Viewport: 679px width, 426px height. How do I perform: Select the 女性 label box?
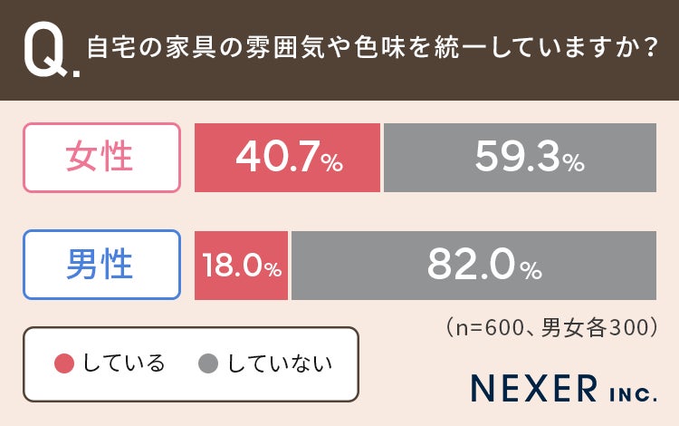click(x=101, y=158)
